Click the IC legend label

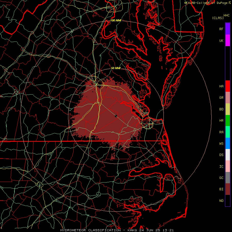pos(221,166)
